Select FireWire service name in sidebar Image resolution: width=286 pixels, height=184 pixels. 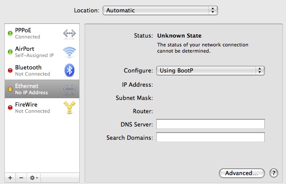click(x=26, y=104)
